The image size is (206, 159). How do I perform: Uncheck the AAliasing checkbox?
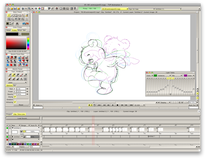[x=15, y=102]
